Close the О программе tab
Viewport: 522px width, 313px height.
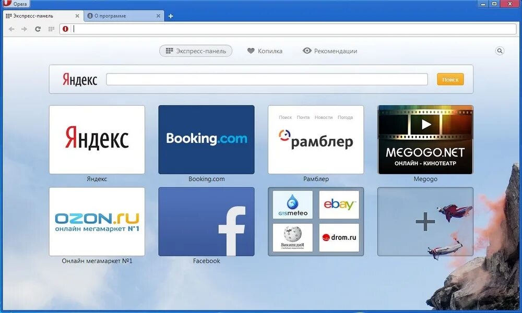point(159,16)
